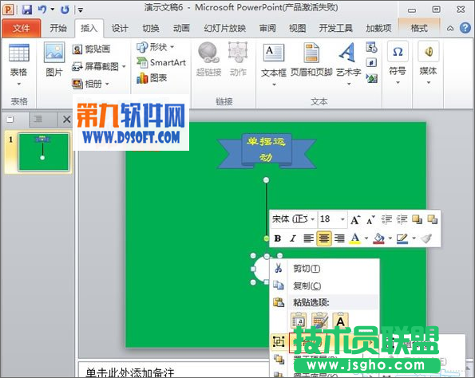Screen dimensions: 475x378
Task: Close the slide thumbnail pane
Action: [x=66, y=120]
